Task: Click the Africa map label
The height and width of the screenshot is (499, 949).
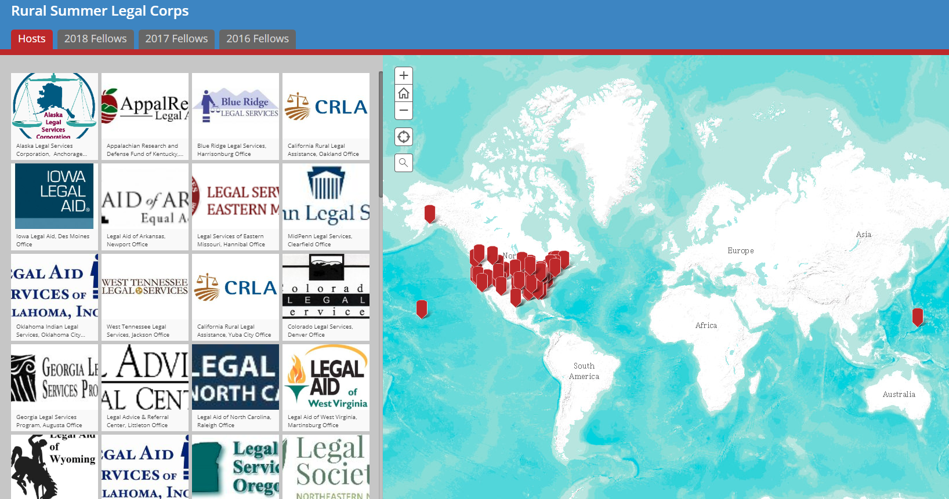Action: pyautogui.click(x=706, y=326)
